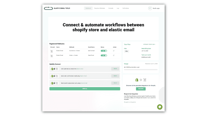The height and width of the screenshot is (116, 207).
Task: Click Elastic Email link in Add customer row
Action: (80, 69)
